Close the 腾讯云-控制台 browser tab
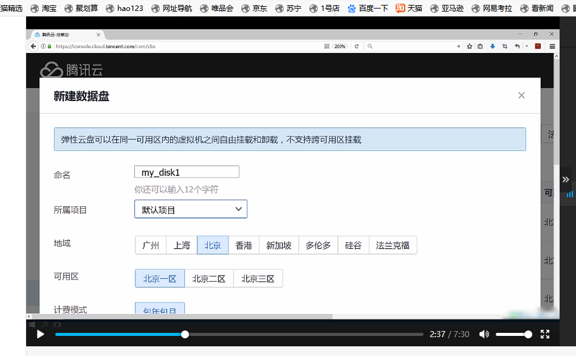The height and width of the screenshot is (356, 576). (98, 35)
